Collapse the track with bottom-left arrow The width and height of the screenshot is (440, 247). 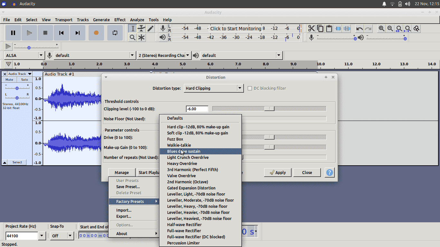click(5, 162)
